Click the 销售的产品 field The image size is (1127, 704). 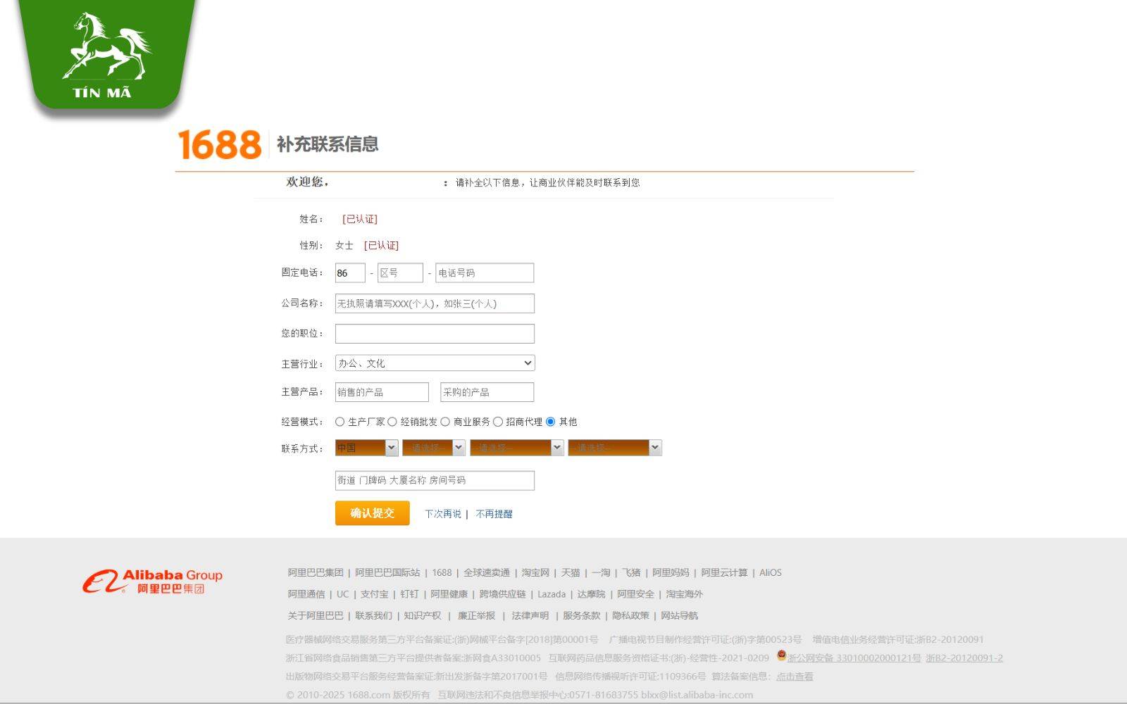382,392
